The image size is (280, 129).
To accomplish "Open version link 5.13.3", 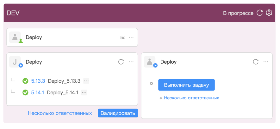I will tap(38, 81).
